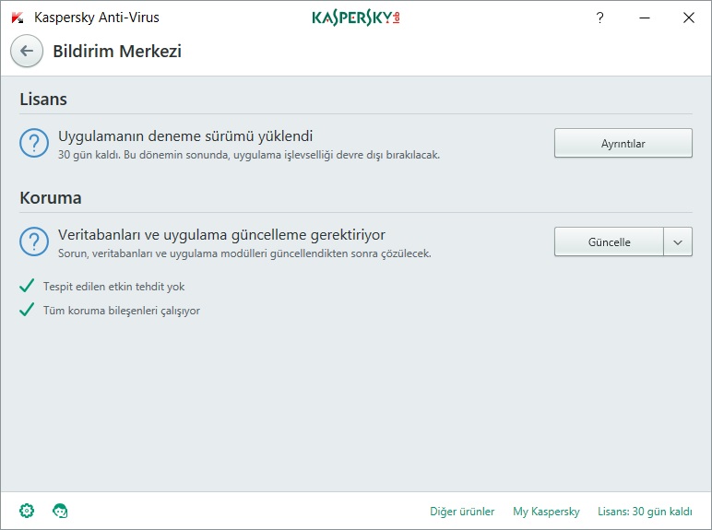This screenshot has width=712, height=530.
Task: Click the Bildirim Merkezi heading
Action: 117,52
